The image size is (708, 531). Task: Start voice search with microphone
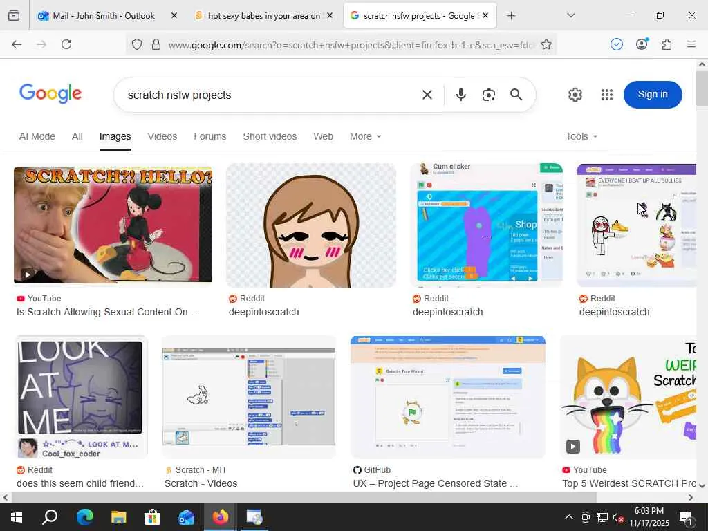click(461, 94)
